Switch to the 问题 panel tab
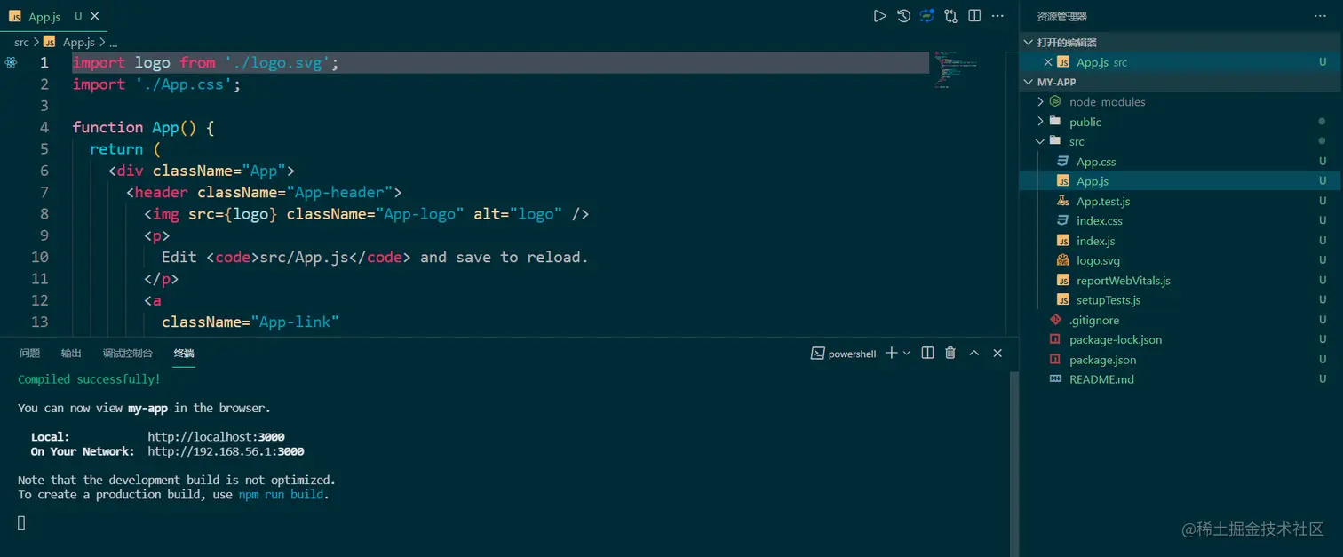This screenshot has height=557, width=1343. point(29,353)
